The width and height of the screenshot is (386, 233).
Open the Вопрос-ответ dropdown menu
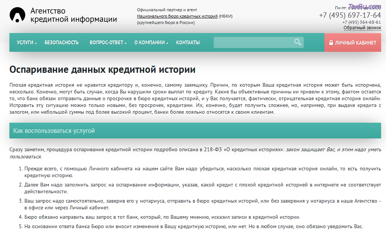point(108,43)
